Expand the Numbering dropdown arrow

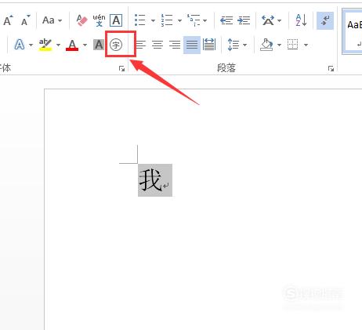tap(179, 20)
